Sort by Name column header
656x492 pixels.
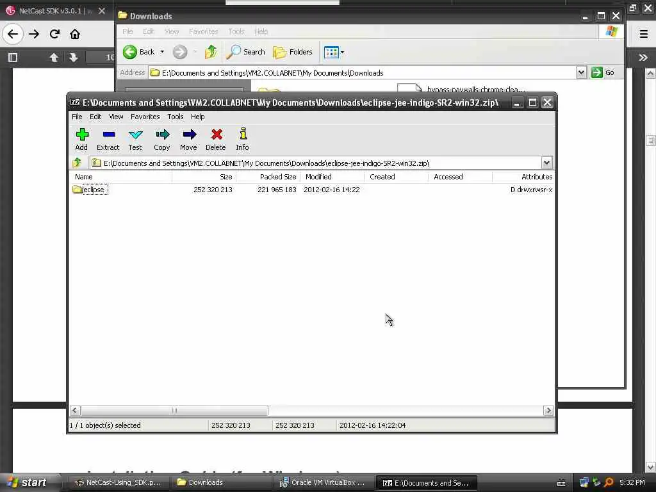(121, 177)
